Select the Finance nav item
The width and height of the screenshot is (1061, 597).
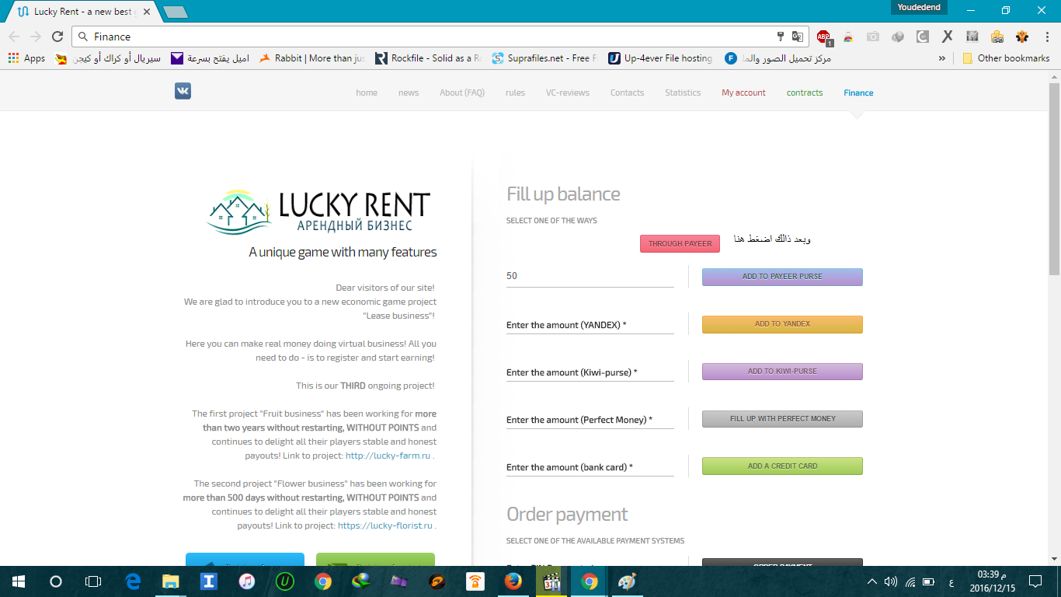(858, 93)
